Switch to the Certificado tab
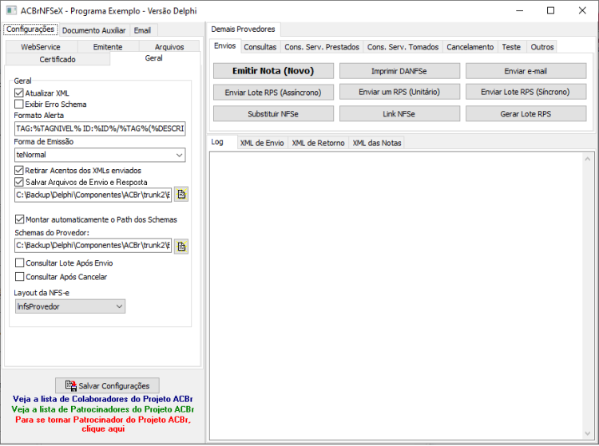 [58, 59]
